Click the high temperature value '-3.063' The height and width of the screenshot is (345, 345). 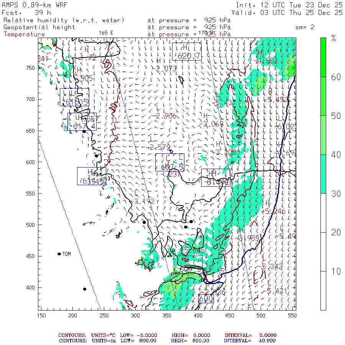tap(211, 124)
